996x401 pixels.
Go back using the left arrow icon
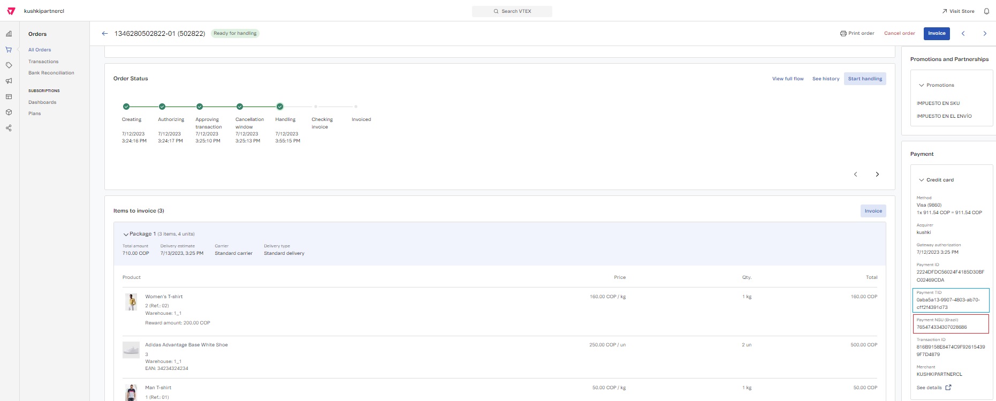pyautogui.click(x=105, y=33)
